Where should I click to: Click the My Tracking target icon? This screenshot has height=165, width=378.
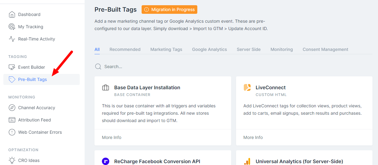[12, 27]
